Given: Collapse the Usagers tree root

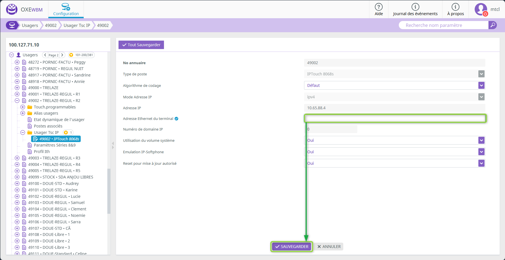Looking at the screenshot, I should [11, 55].
